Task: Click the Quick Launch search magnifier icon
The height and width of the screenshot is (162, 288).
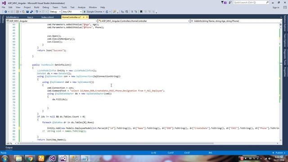Action: pos(267,2)
